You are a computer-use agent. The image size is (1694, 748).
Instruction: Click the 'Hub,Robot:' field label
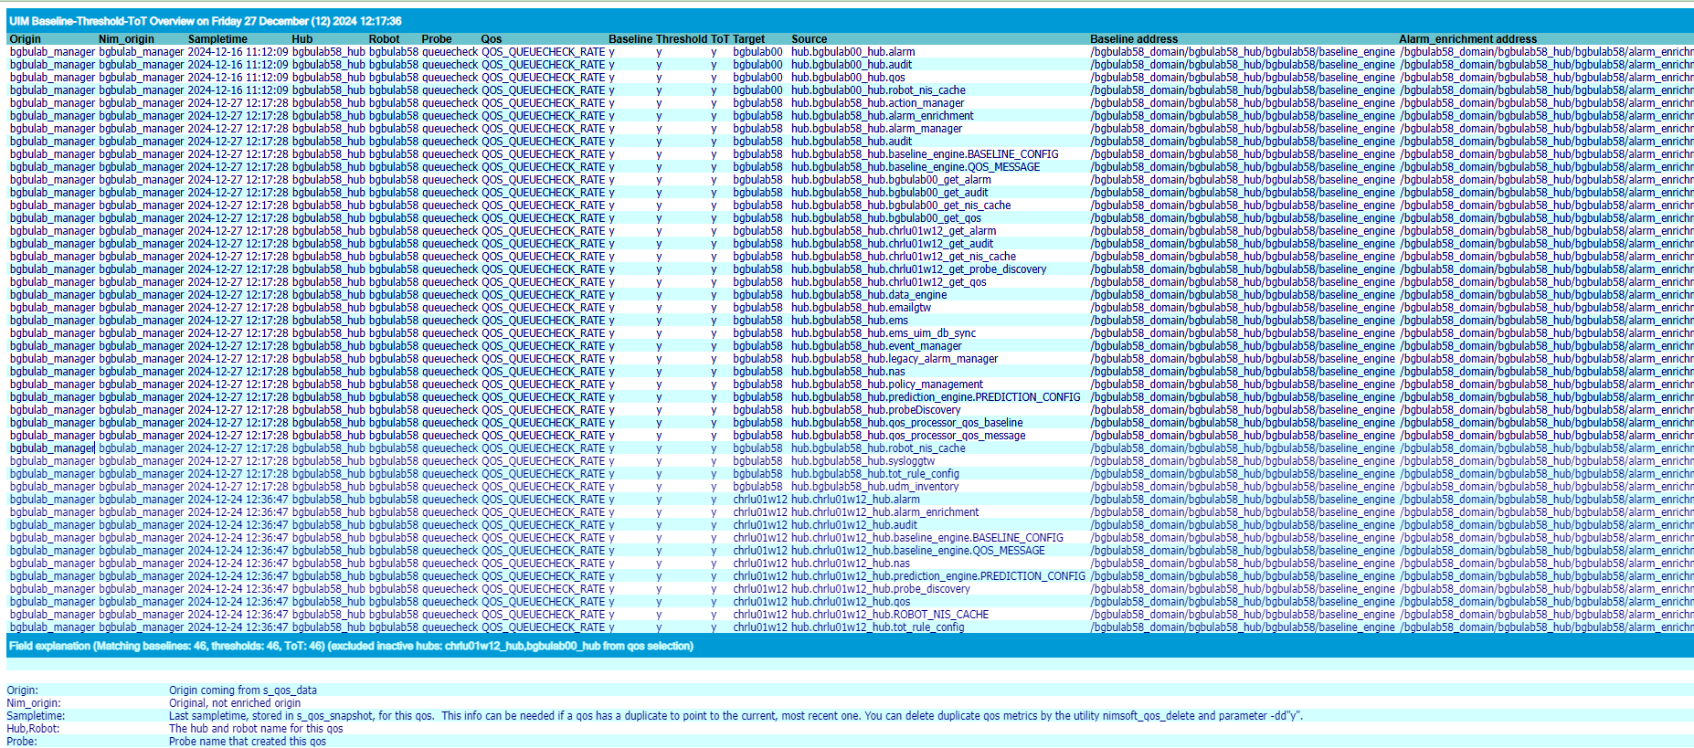coord(33,729)
